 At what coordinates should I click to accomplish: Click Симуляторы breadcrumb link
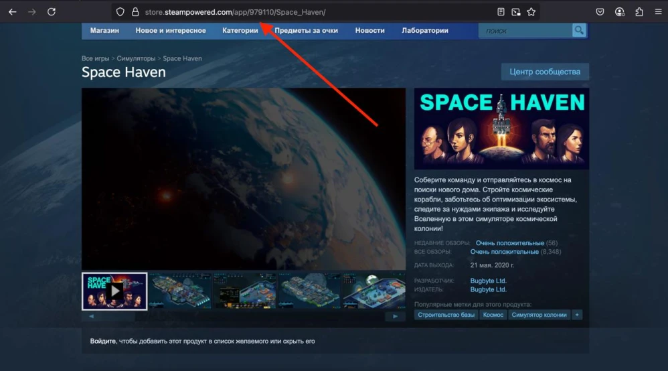click(x=136, y=58)
